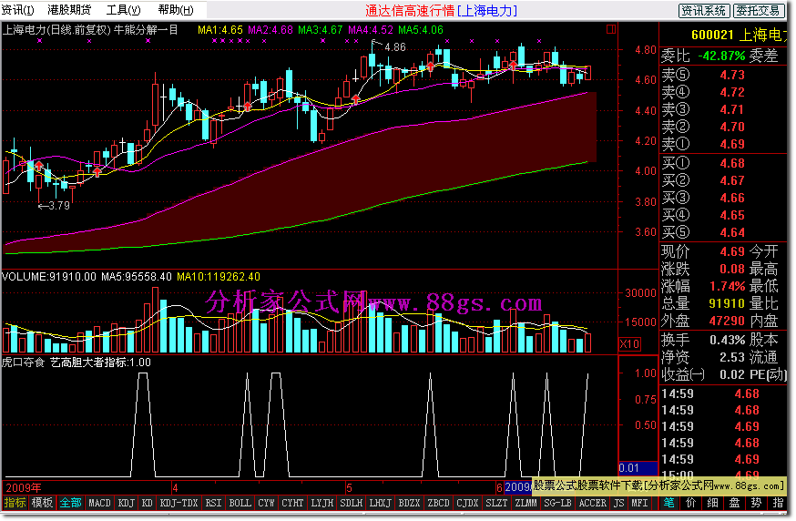Open the 资讯(I) menu

pyautogui.click(x=18, y=10)
